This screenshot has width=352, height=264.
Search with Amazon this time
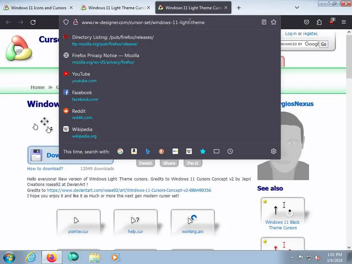134,151
